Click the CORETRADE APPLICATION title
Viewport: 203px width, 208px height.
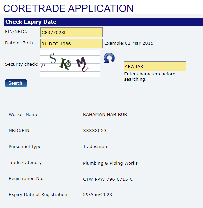(68, 8)
